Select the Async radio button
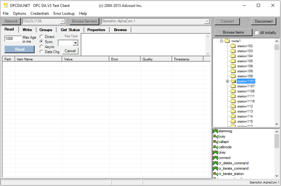The width and height of the screenshot is (281, 186). [41, 47]
